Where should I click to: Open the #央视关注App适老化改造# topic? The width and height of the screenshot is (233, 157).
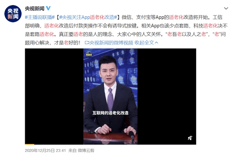click(x=88, y=17)
